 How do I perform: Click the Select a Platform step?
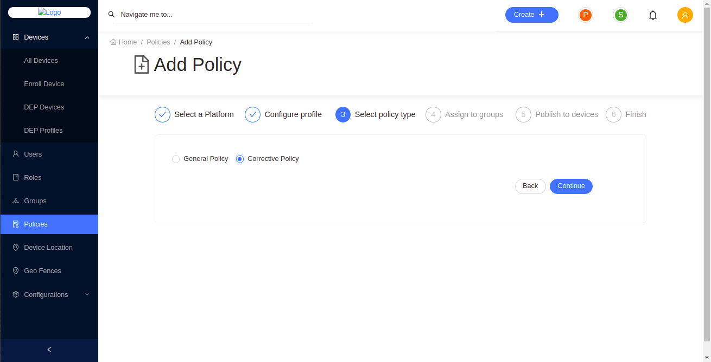pyautogui.click(x=194, y=115)
